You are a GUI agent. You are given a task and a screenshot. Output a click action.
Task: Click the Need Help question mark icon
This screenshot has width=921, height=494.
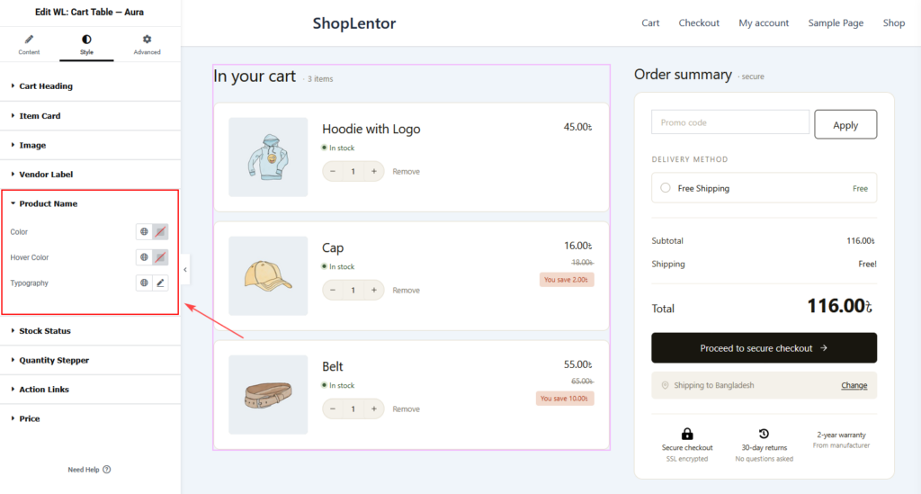pos(107,470)
